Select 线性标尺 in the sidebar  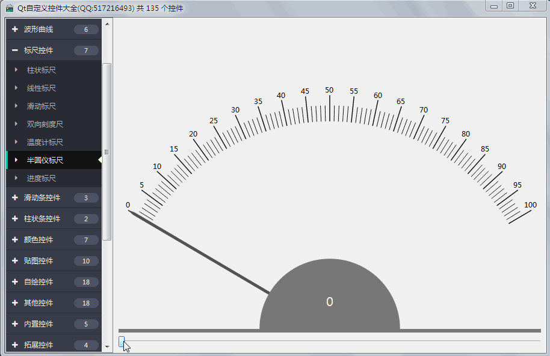click(x=41, y=88)
